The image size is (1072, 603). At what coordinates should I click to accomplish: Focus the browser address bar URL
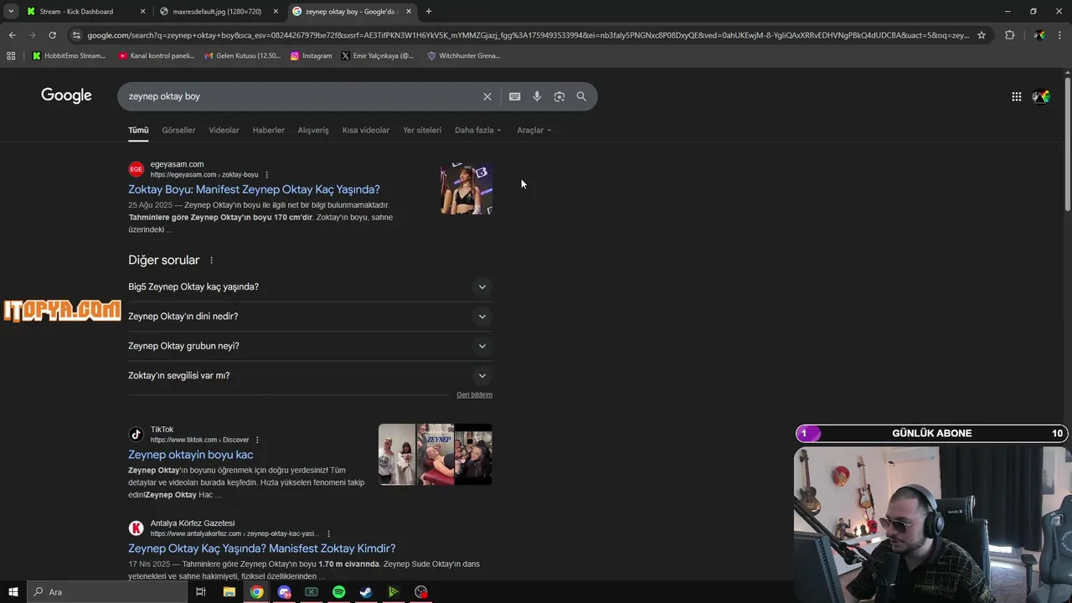click(x=528, y=35)
